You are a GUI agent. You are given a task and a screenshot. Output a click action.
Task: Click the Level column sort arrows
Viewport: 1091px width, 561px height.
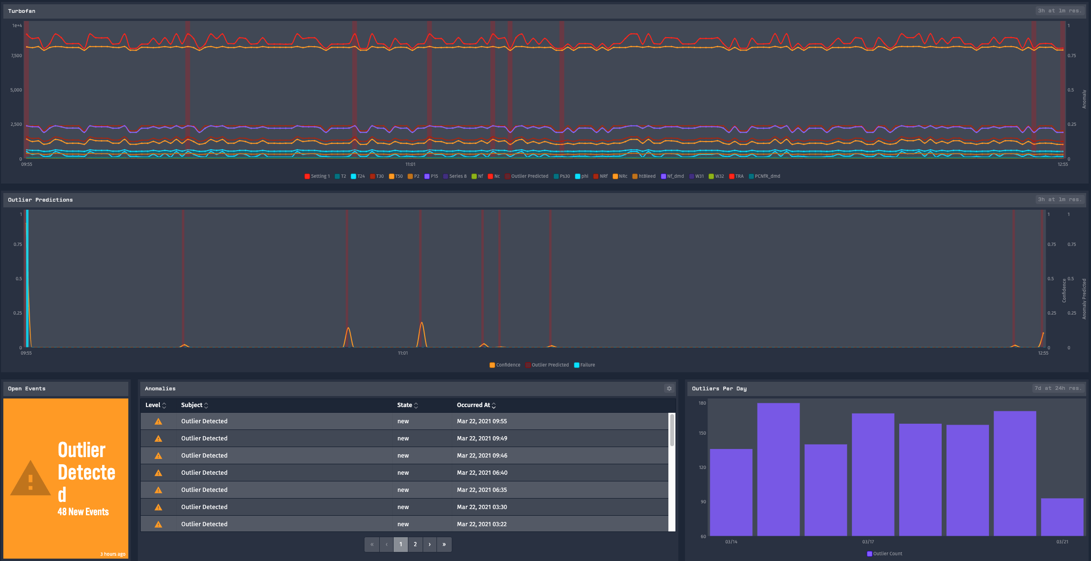(164, 405)
